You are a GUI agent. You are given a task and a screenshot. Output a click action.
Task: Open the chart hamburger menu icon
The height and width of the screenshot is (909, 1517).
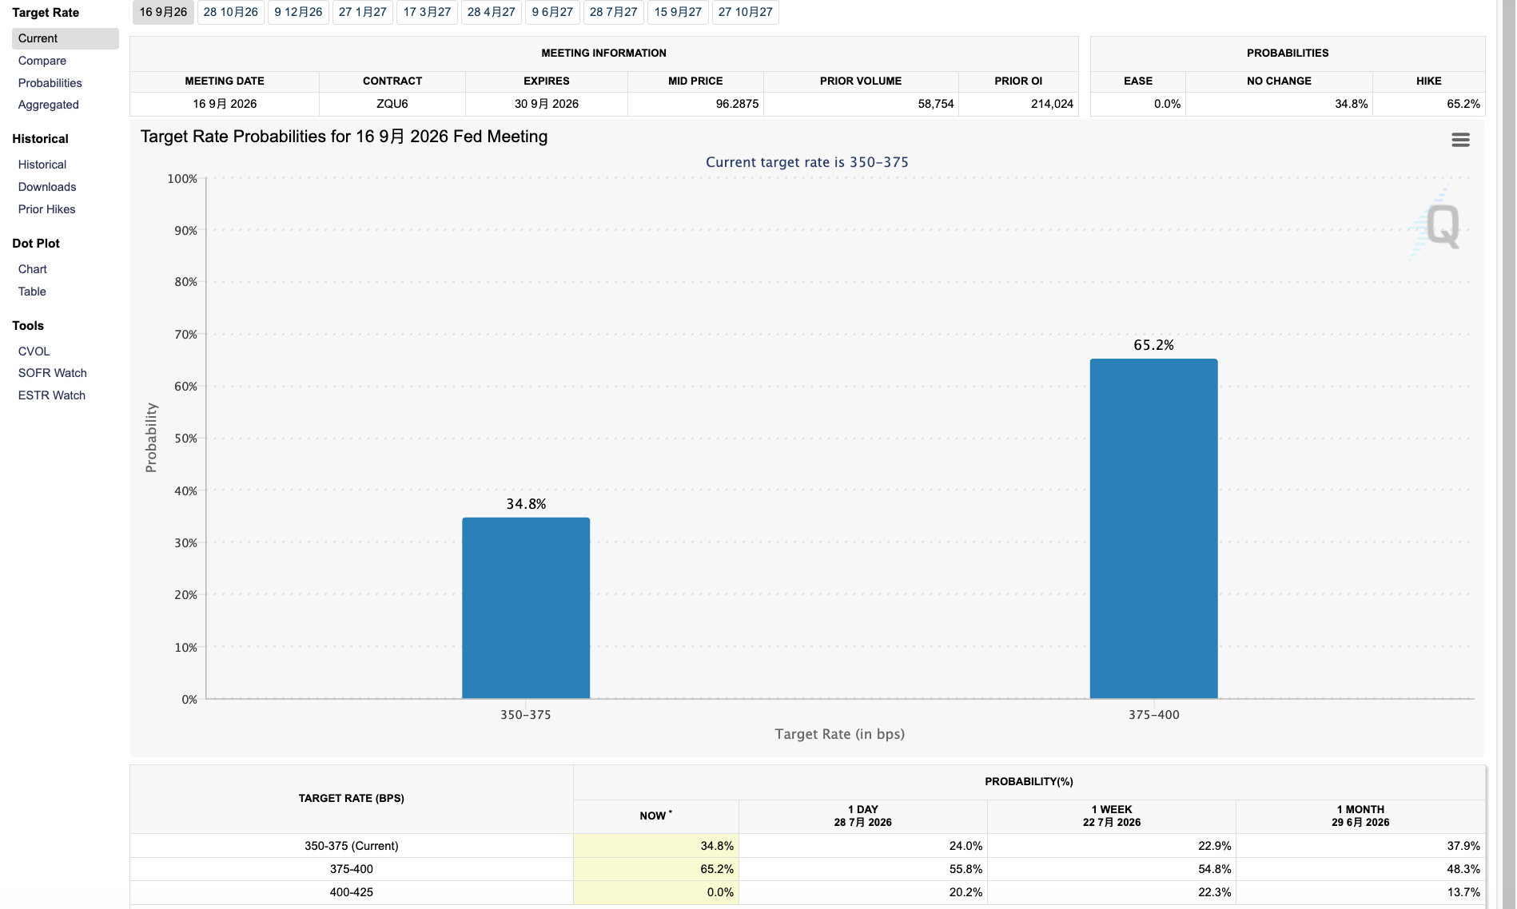(x=1460, y=141)
